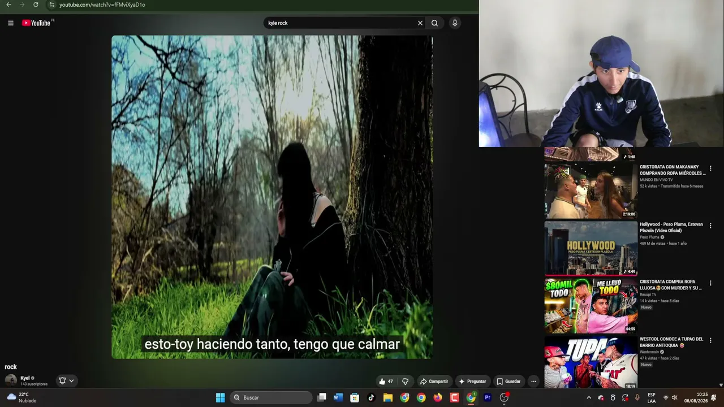Toggle the notification bell for Kyel
724x407 pixels.
pos(62,380)
